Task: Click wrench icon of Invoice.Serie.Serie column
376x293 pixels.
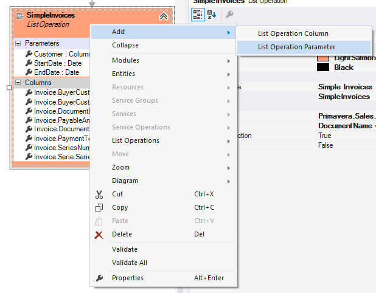Action: pos(29,157)
